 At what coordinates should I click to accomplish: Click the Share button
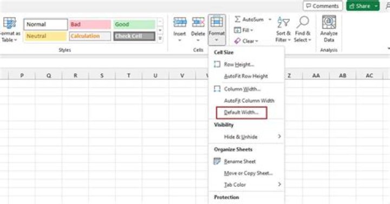coord(360,6)
